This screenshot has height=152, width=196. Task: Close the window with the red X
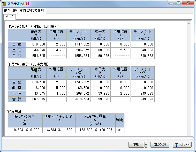(x=188, y=3)
